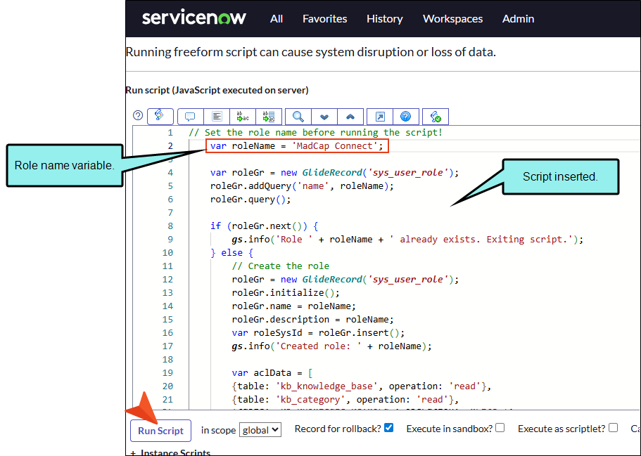
Task: Expand the Instance Scripts section
Action: pos(170,452)
